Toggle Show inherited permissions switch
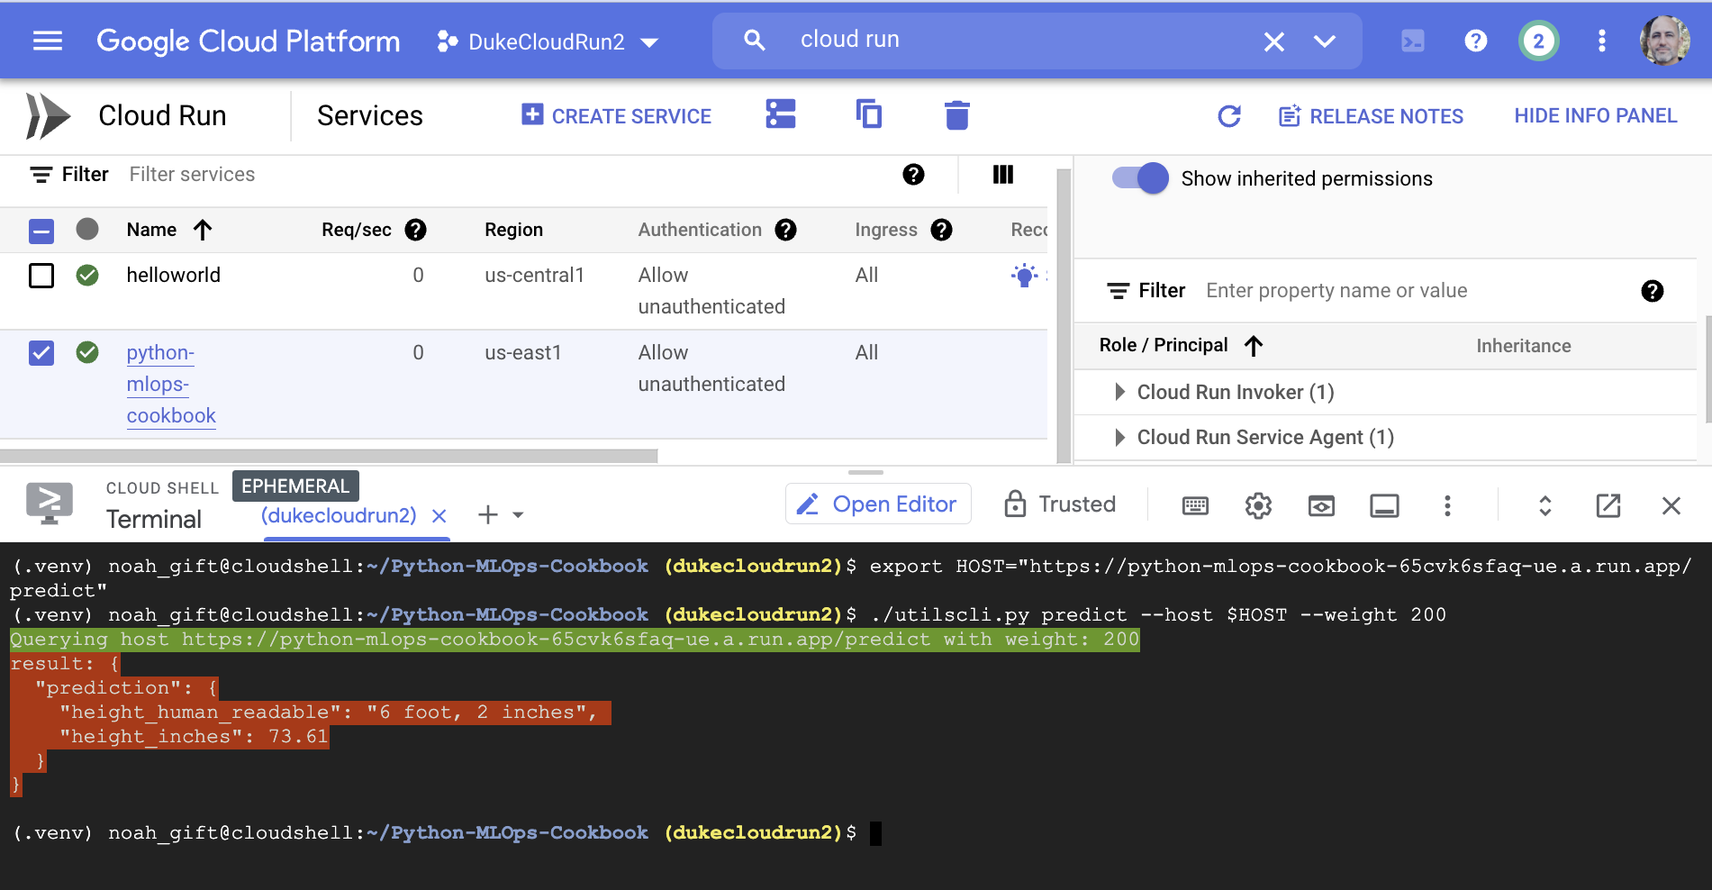The width and height of the screenshot is (1712, 890). pyautogui.click(x=1140, y=178)
